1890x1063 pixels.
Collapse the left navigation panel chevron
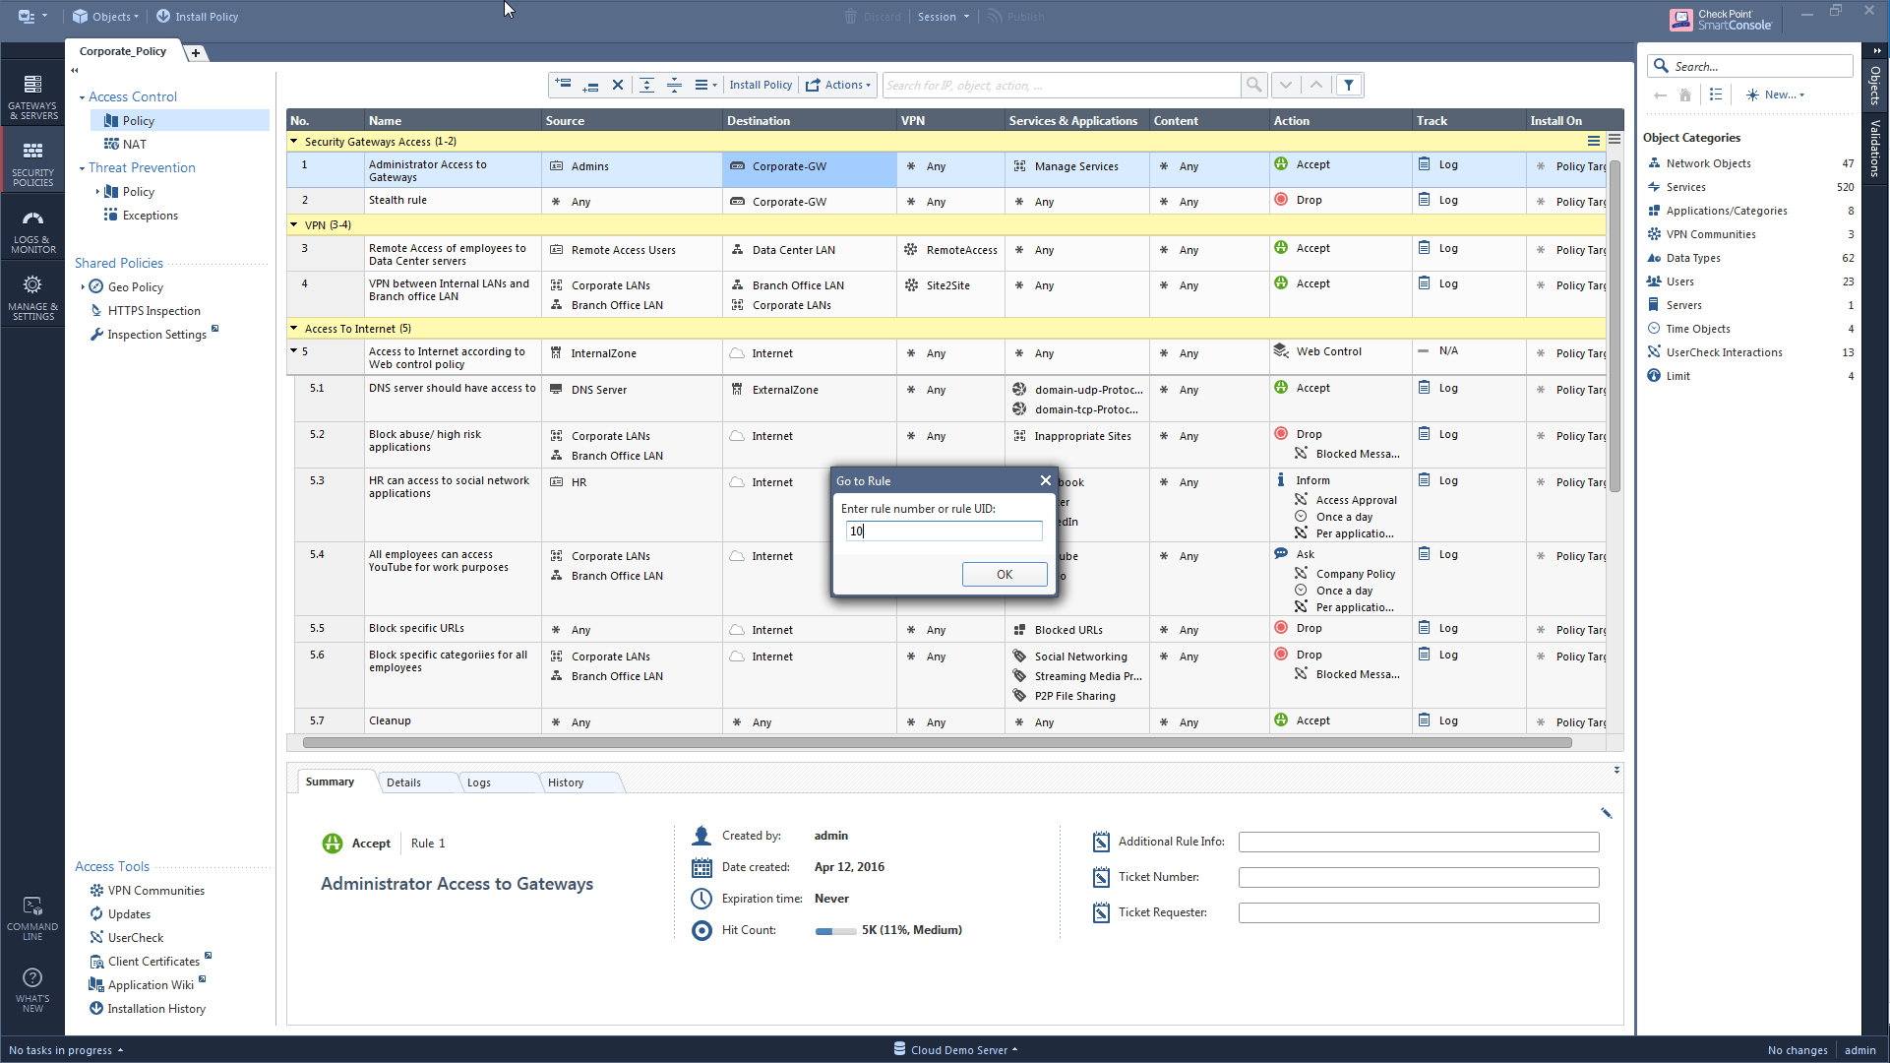point(75,71)
